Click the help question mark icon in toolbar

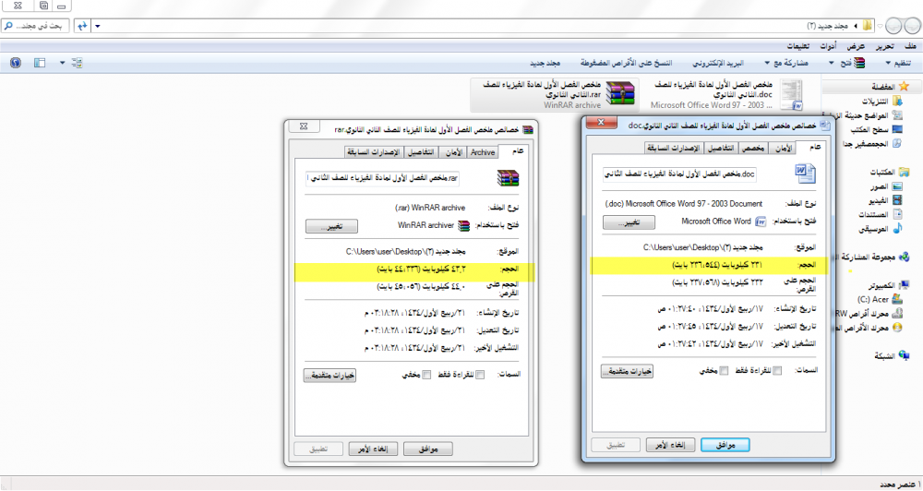tap(15, 63)
